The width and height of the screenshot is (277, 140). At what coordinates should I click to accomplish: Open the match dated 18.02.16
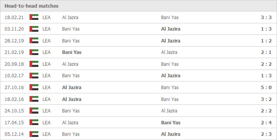click(x=14, y=99)
